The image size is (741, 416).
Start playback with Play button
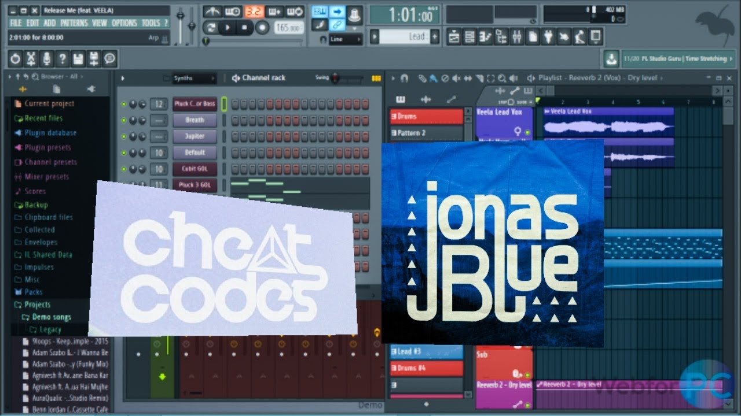228,27
